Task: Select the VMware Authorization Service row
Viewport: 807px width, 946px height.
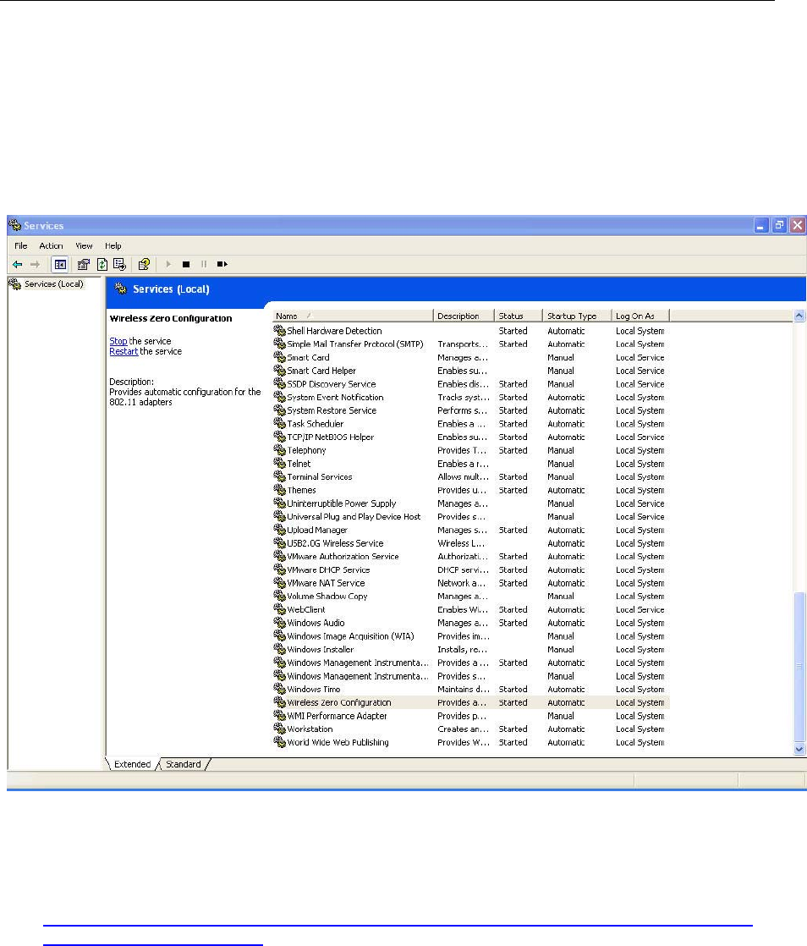Action: point(471,556)
